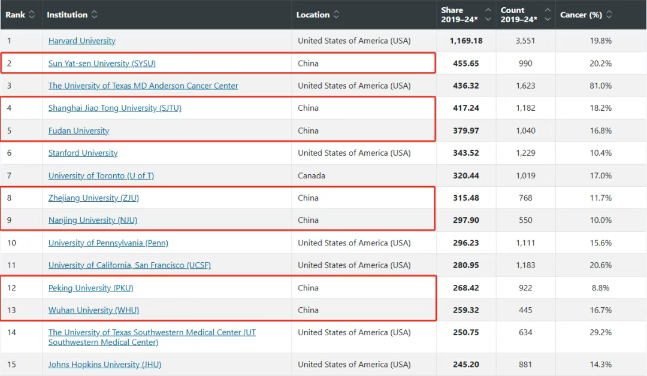Screen dimensions: 647x376
Task: Open Nanjing University (NJU) link
Action: tap(93, 220)
